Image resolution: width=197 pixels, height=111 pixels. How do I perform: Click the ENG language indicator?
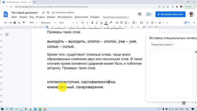176,109
